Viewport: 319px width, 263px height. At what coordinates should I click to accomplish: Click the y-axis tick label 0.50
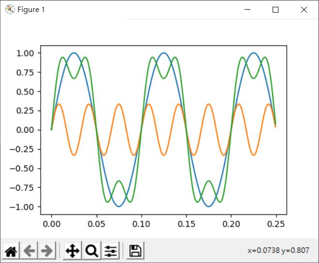point(25,92)
